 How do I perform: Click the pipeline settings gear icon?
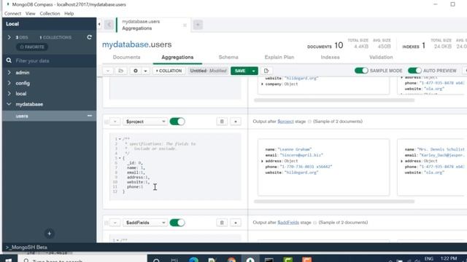point(136,71)
